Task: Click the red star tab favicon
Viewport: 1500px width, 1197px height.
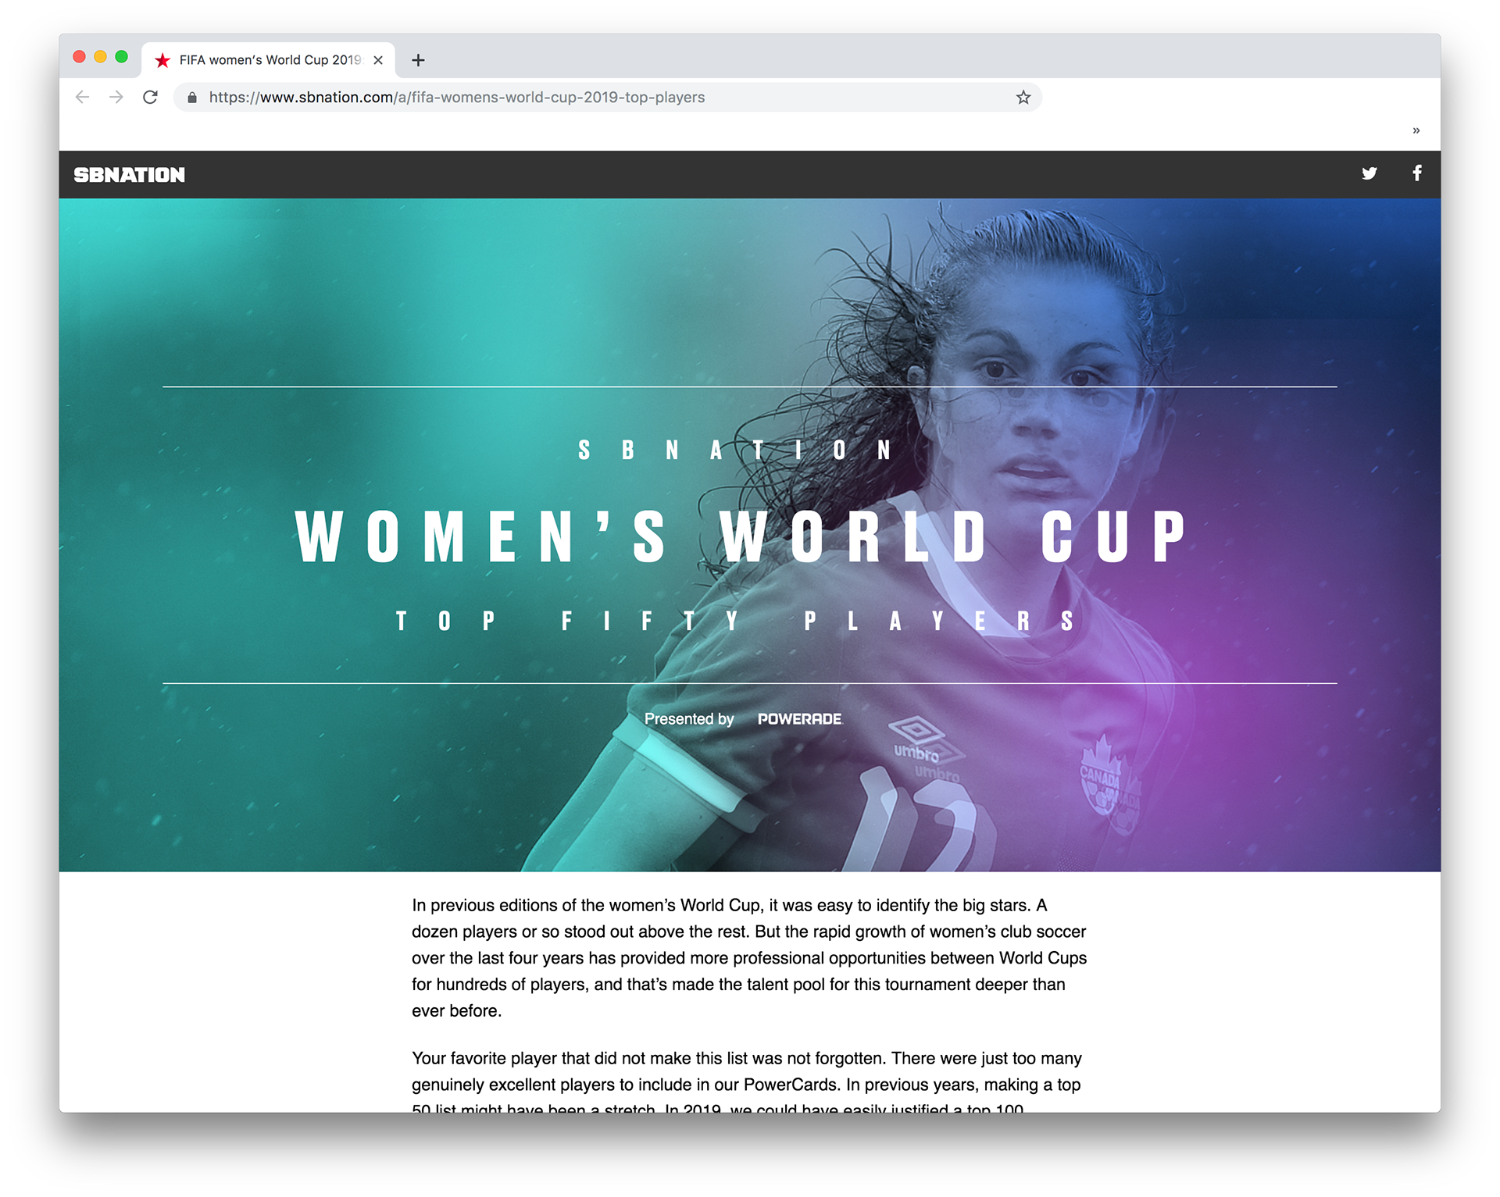Action: pos(162,60)
